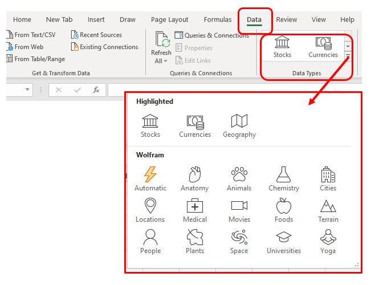
Task: Choose the Geography map data type
Action: point(239,125)
